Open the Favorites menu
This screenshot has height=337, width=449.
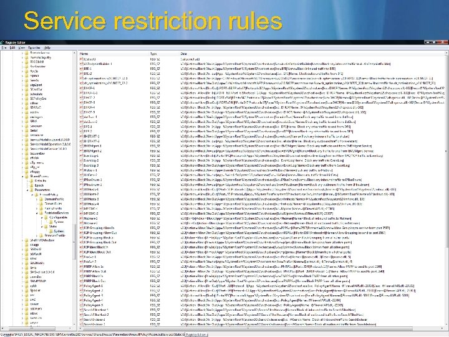tap(34, 47)
